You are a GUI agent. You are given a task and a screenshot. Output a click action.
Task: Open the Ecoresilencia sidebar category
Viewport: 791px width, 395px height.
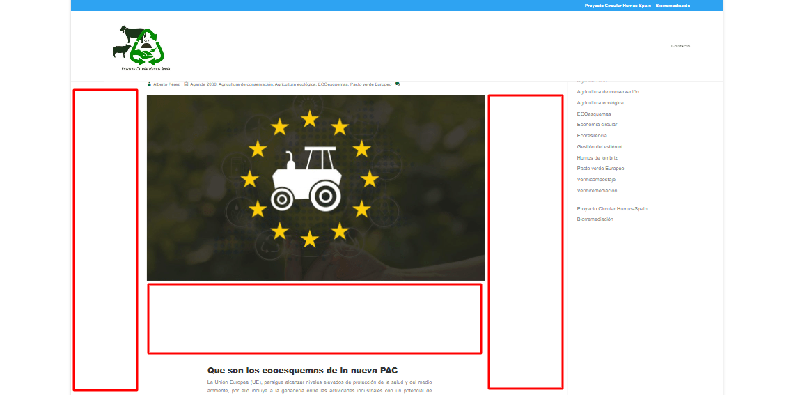pyautogui.click(x=592, y=136)
